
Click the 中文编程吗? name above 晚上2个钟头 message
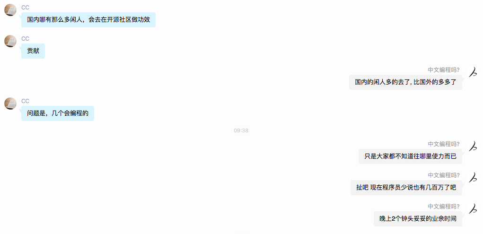tap(444, 206)
